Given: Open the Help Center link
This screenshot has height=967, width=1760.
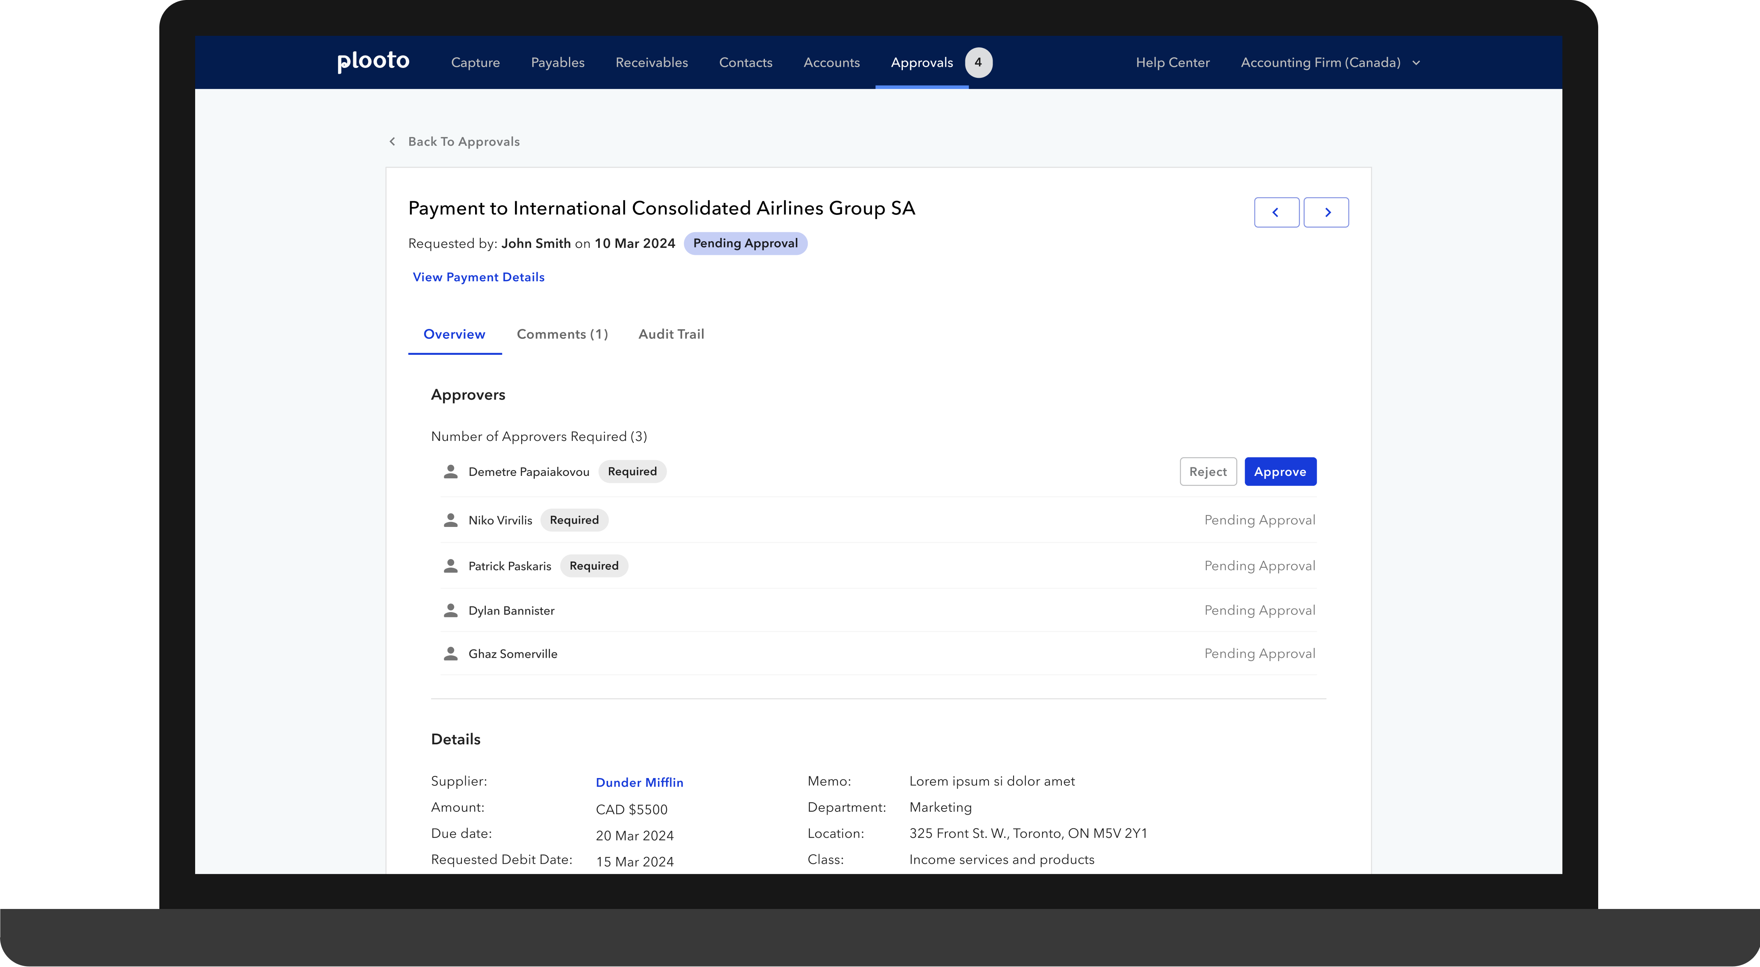Looking at the screenshot, I should pyautogui.click(x=1173, y=62).
